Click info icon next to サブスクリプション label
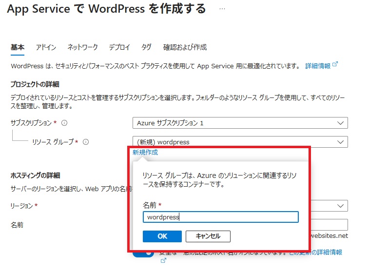This screenshot has width=368, height=273. tap(64, 123)
